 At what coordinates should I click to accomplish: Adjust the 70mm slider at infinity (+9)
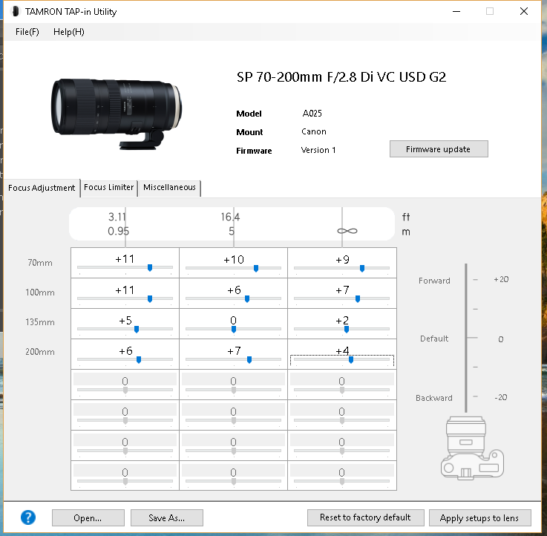tap(361, 268)
